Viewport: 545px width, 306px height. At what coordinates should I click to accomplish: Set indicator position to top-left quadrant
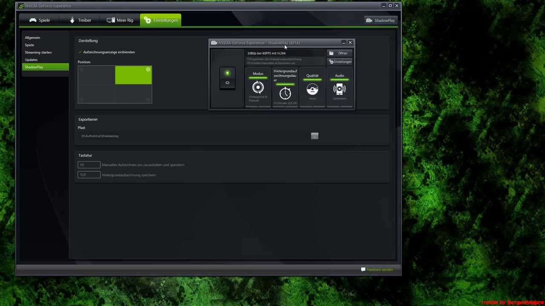pos(96,75)
